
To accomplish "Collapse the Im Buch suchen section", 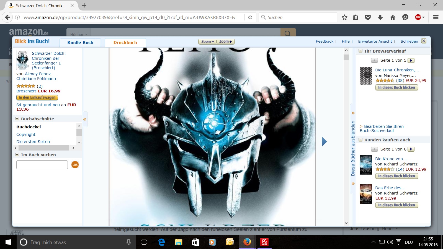I will click(x=17, y=155).
